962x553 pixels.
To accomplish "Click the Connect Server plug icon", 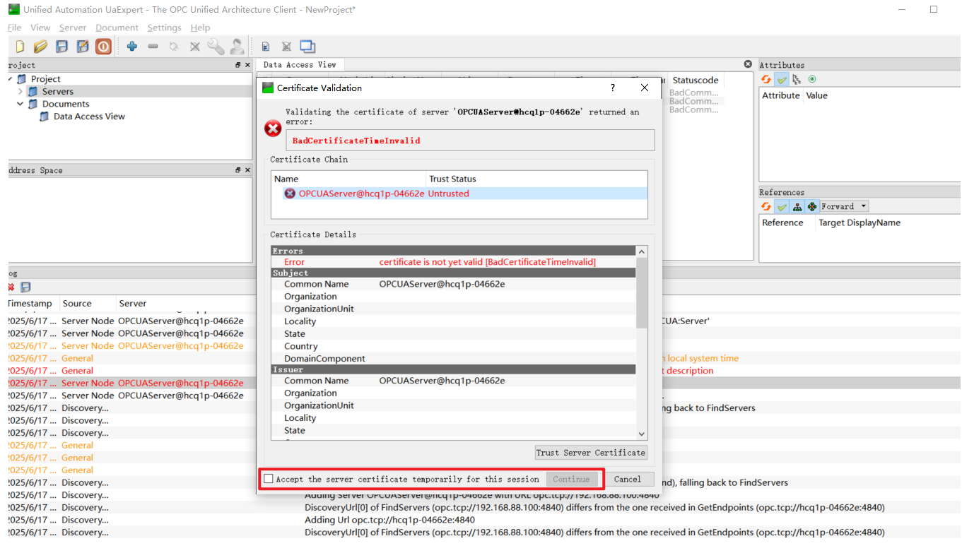I will [x=174, y=47].
